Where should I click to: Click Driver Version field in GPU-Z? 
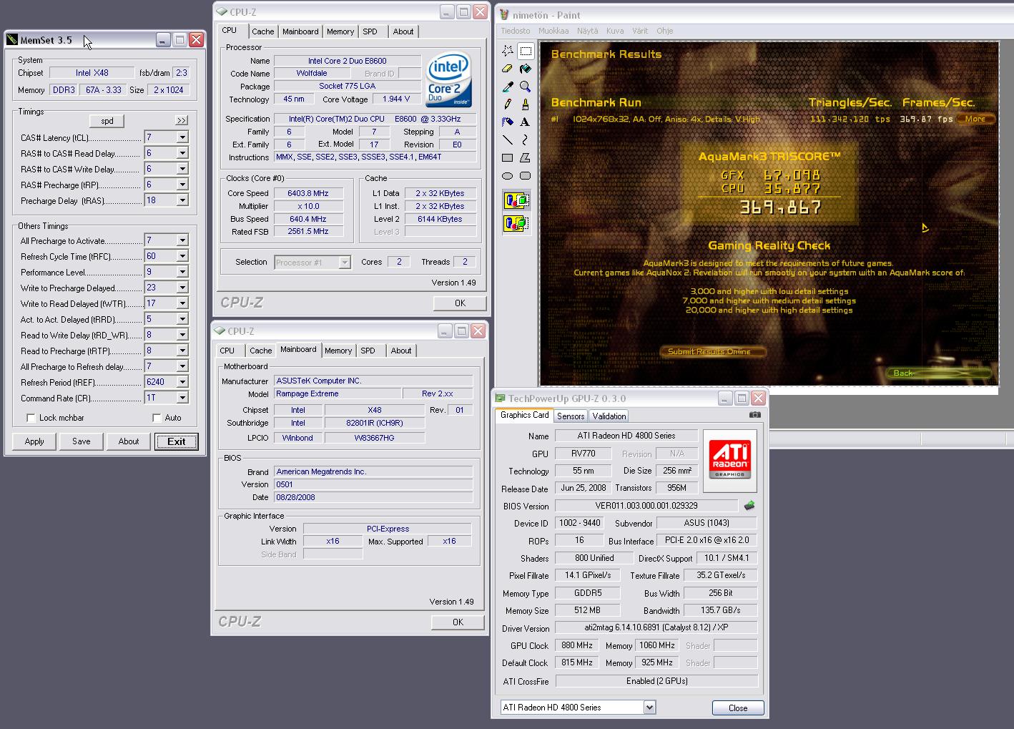point(656,627)
